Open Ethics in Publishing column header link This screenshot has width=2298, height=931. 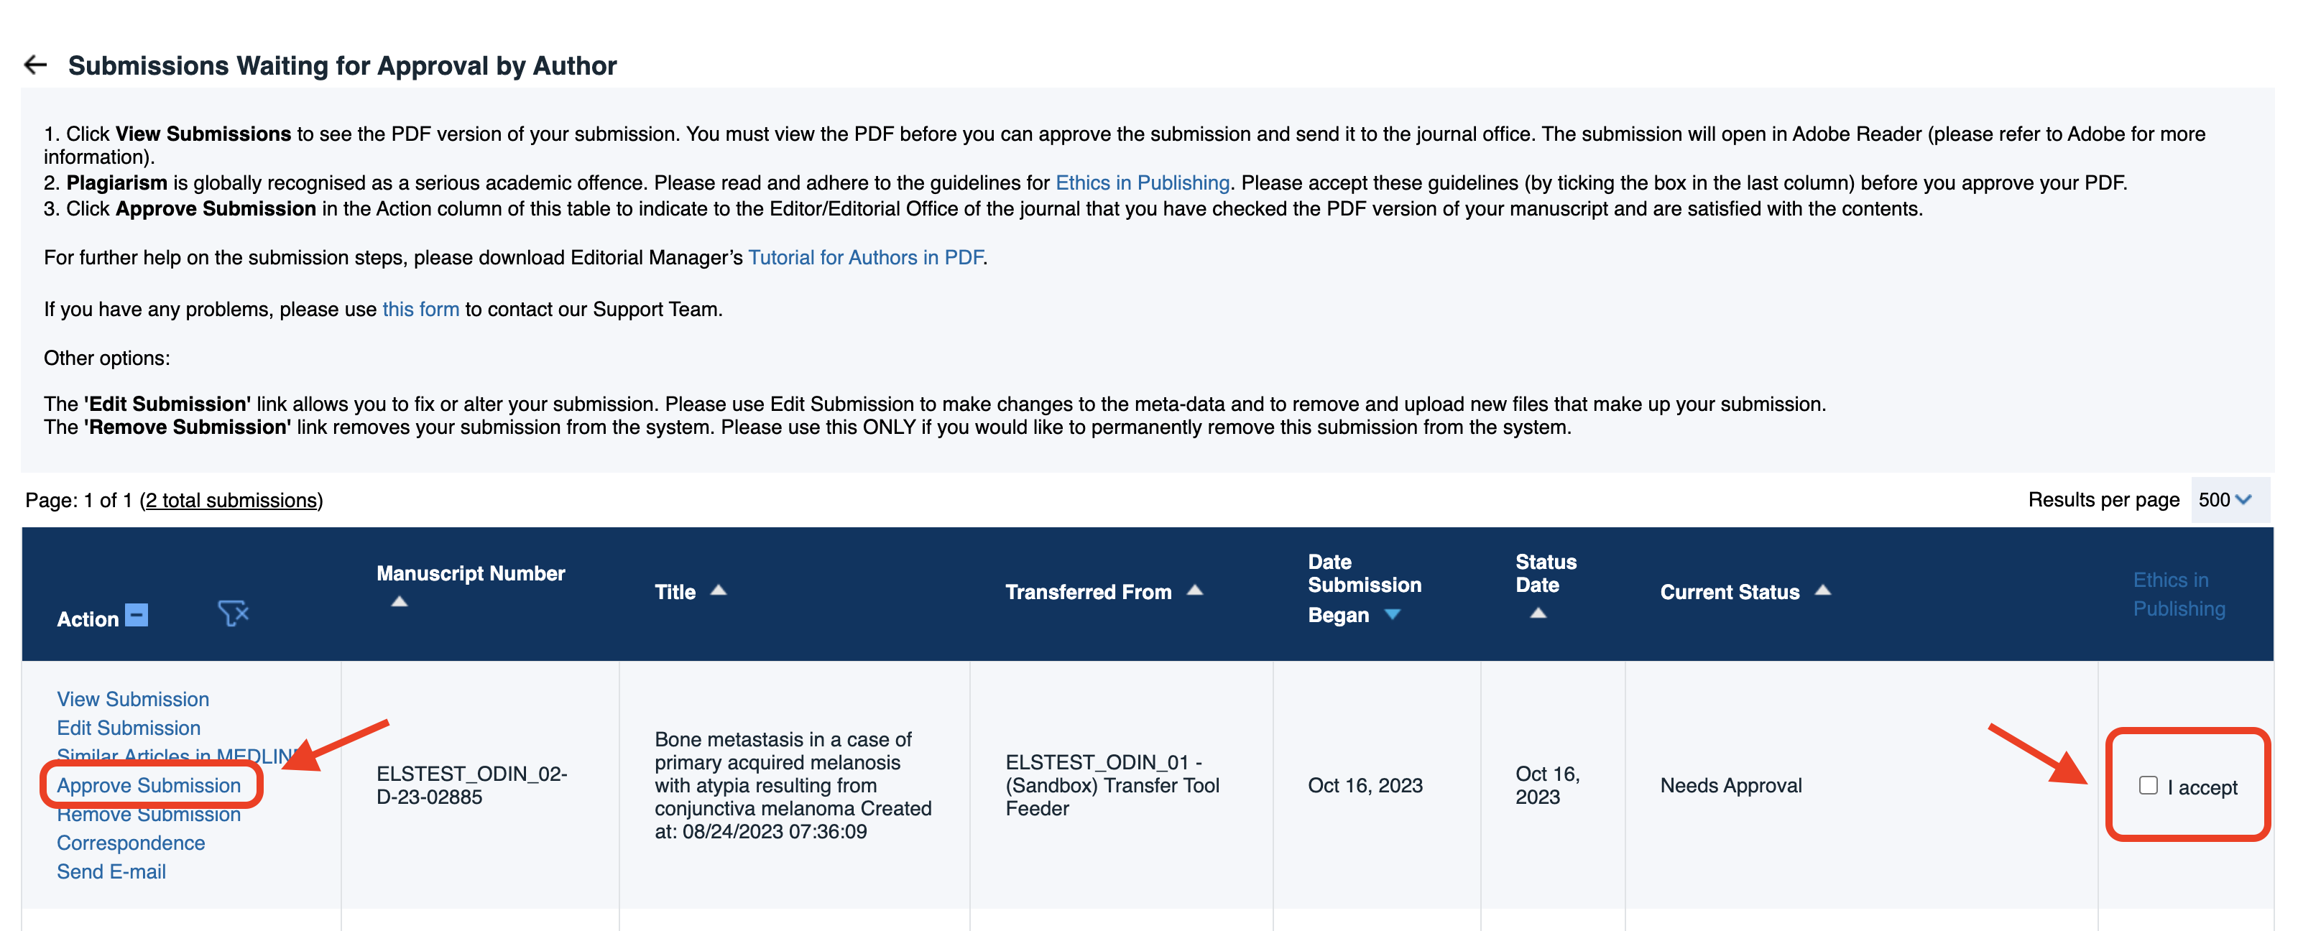(2179, 595)
